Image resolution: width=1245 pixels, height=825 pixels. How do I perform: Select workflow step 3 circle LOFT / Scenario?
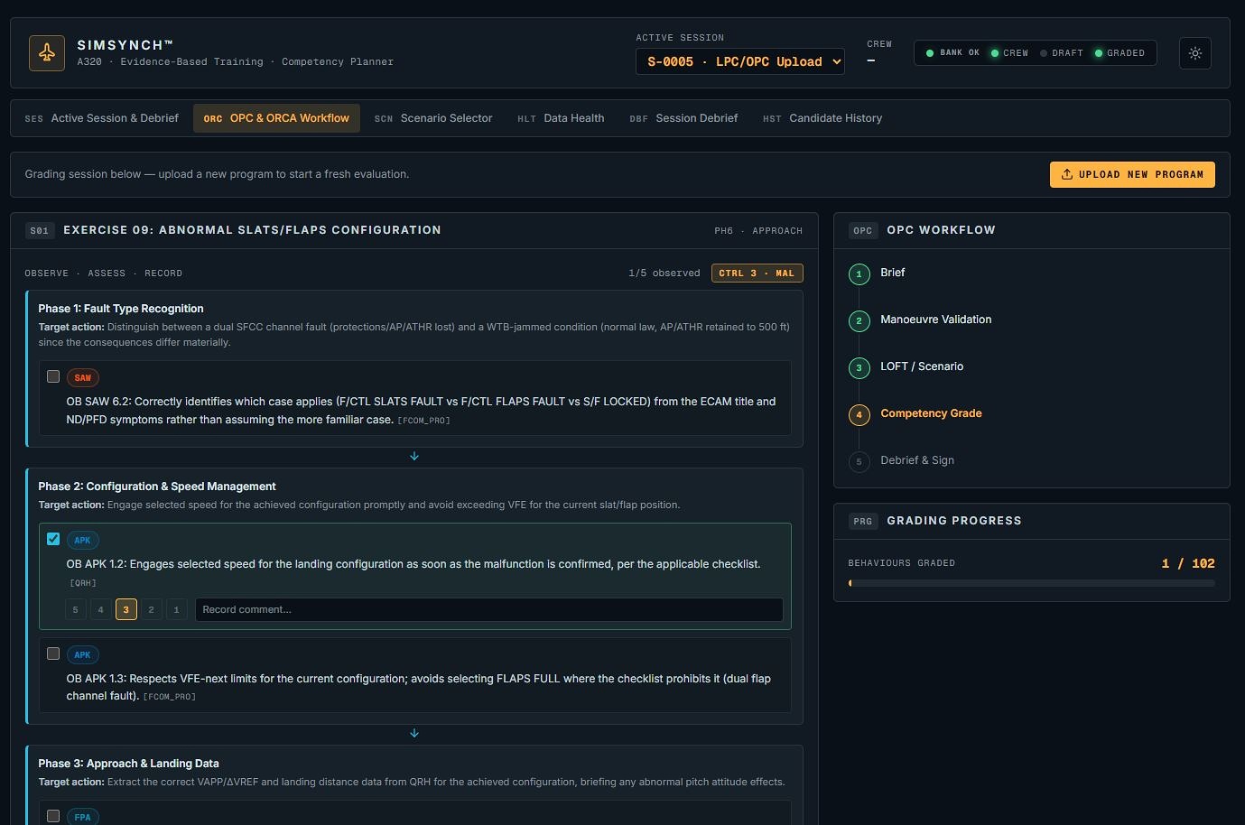pos(859,367)
